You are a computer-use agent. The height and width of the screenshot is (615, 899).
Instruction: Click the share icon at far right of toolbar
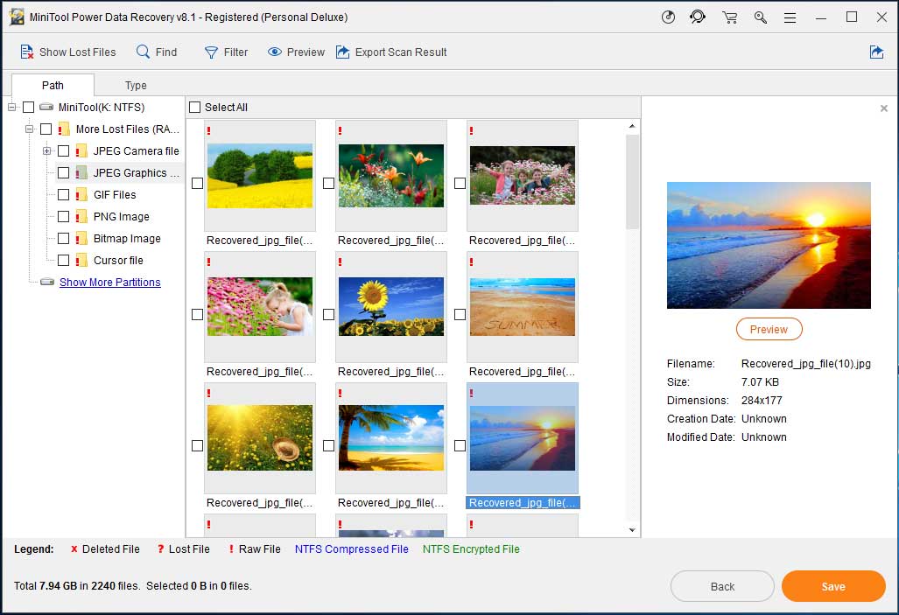point(876,52)
